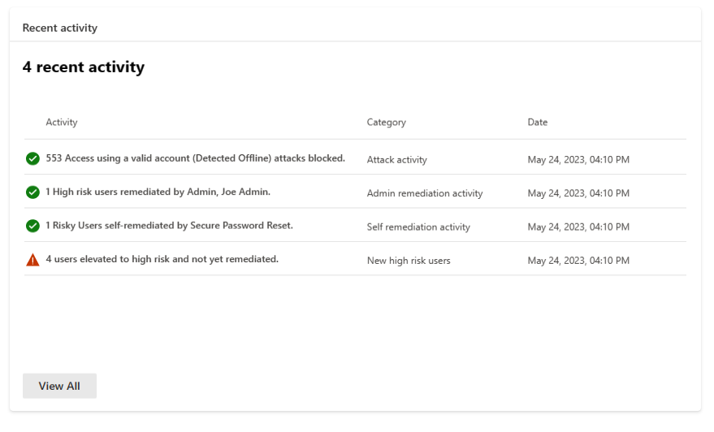Click red warning triangle icon for elevated users
Viewport: 714px width, 432px height.
[32, 260]
